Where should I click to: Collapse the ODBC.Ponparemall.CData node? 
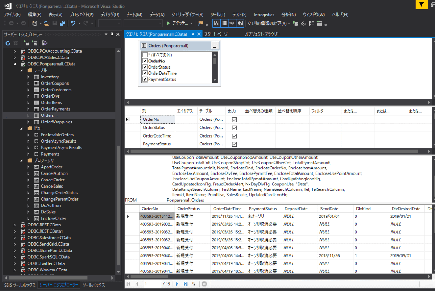point(15,64)
